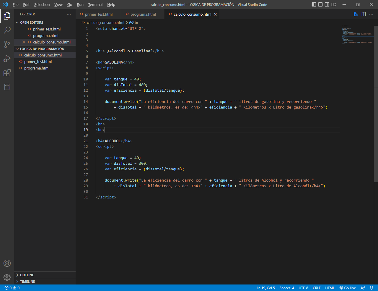The width and height of the screenshot is (378, 291).
Task: Open the Go menu
Action: (x=70, y=4)
